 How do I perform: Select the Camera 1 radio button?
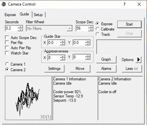click(x=7, y=64)
